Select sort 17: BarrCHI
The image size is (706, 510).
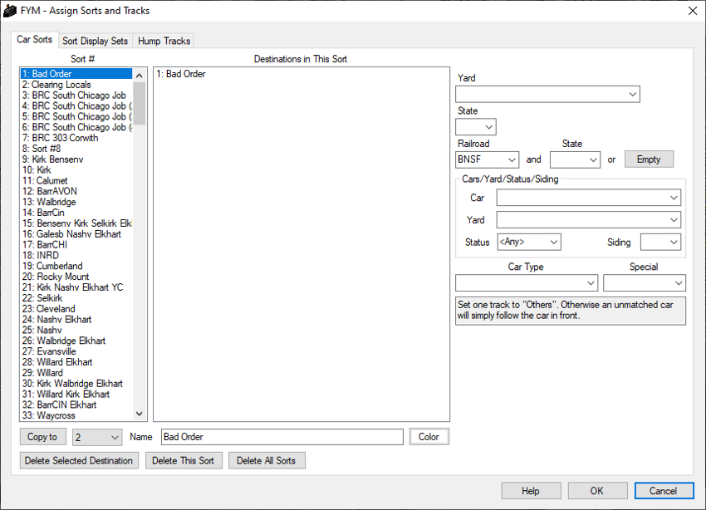coord(76,245)
